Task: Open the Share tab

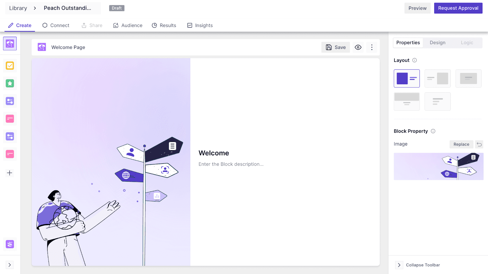Action: [92, 25]
